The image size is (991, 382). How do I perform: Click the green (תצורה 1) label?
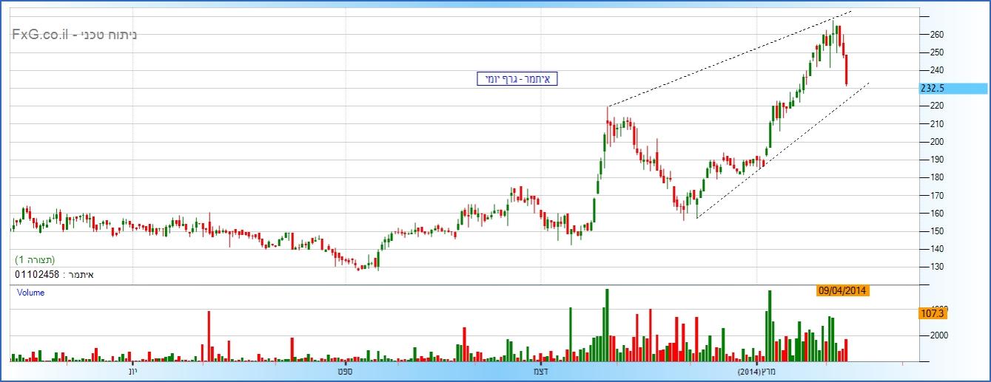pos(36,260)
